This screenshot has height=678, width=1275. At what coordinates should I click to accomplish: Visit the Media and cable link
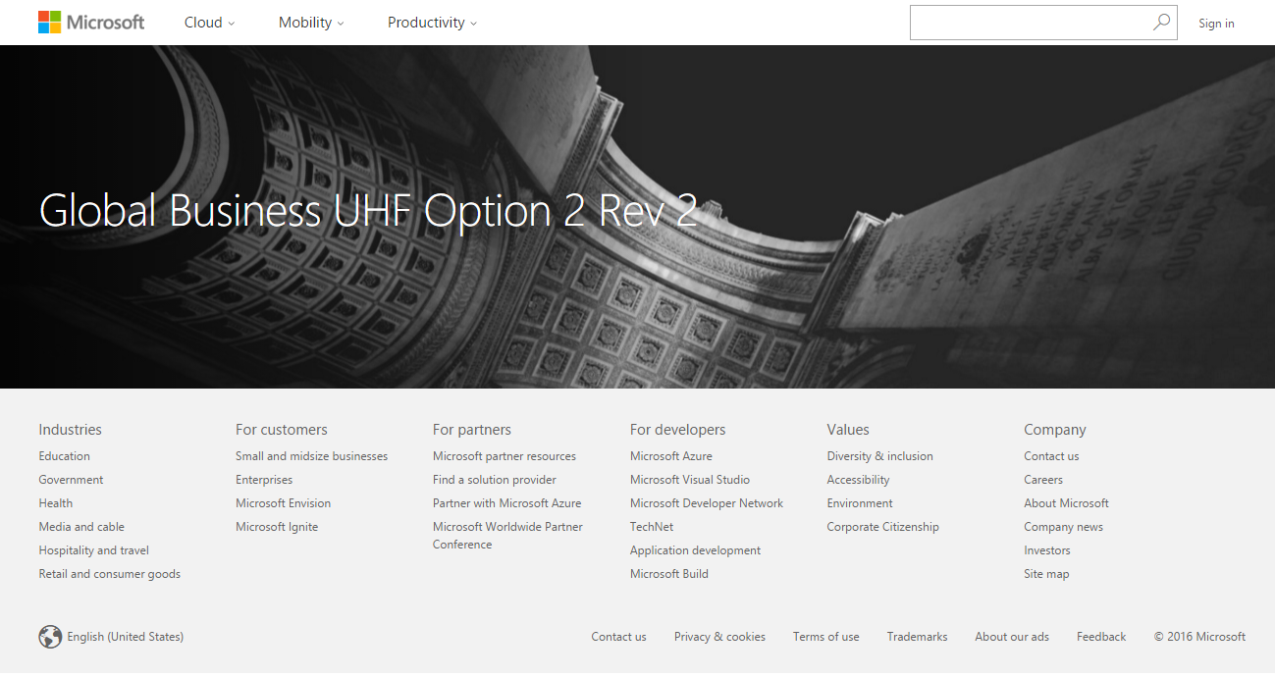tap(81, 527)
